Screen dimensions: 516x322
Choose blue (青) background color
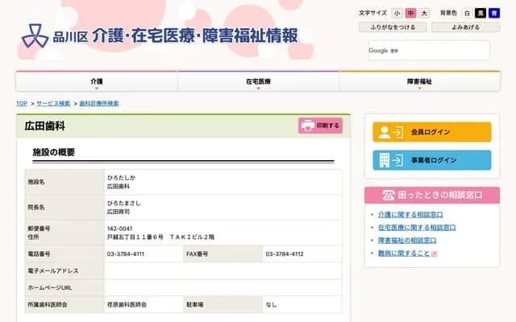(x=493, y=14)
